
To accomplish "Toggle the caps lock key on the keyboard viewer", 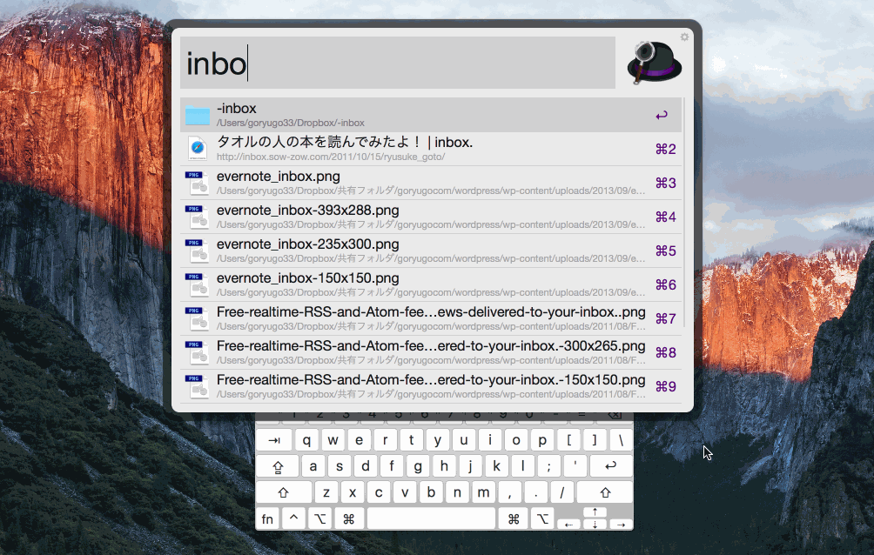I will [278, 466].
